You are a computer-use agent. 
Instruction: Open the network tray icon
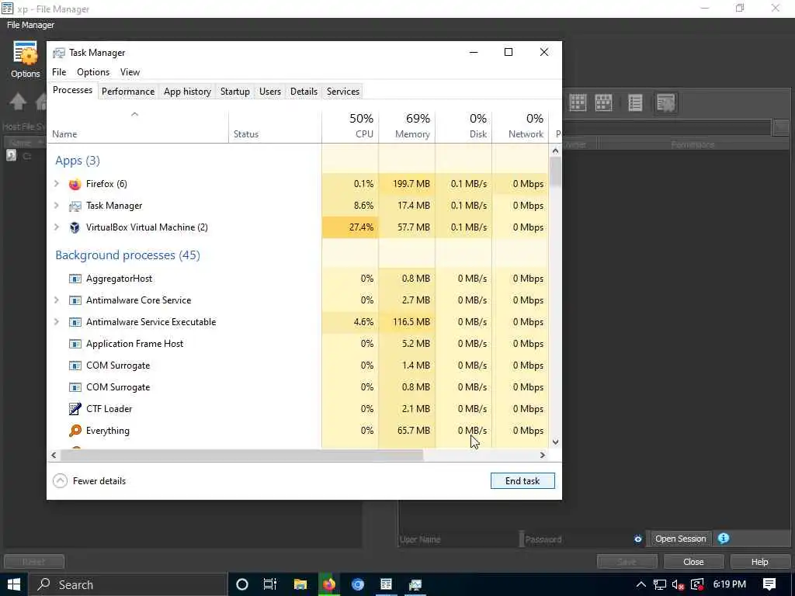[x=660, y=585]
